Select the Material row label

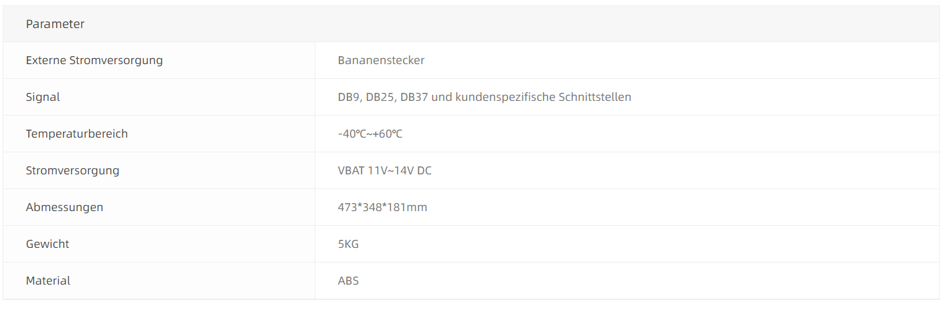(x=48, y=281)
